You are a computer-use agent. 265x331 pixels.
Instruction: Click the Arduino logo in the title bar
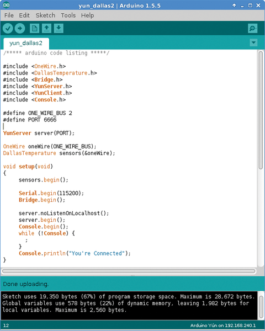(x=6, y=5)
